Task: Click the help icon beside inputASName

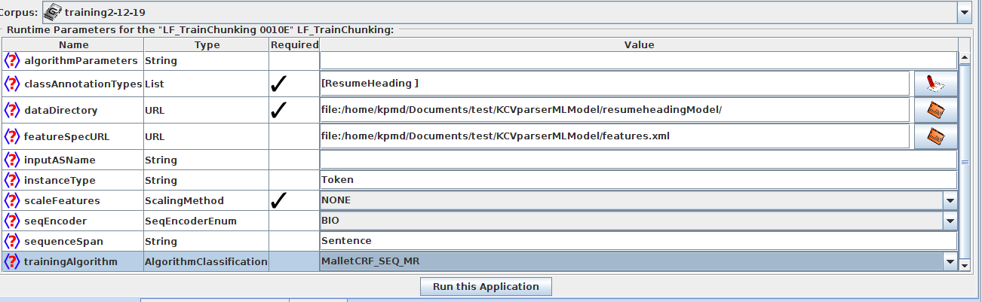Action: pyautogui.click(x=12, y=160)
